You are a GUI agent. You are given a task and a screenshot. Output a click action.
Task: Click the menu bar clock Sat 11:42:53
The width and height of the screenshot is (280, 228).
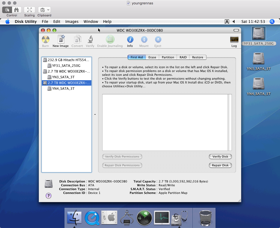point(253,22)
